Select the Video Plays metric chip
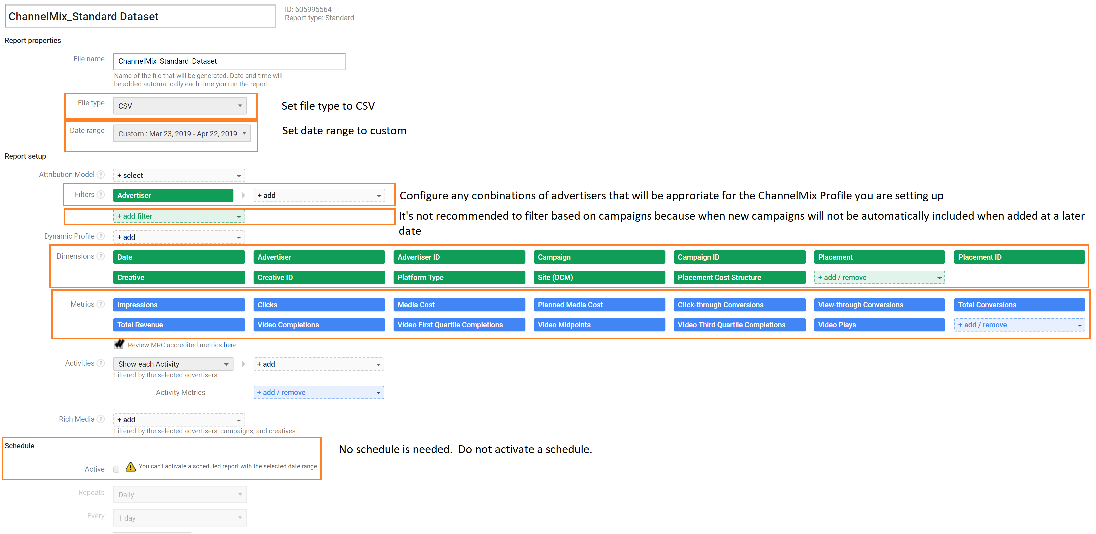Screen dimensions: 1096x534 tap(879, 325)
